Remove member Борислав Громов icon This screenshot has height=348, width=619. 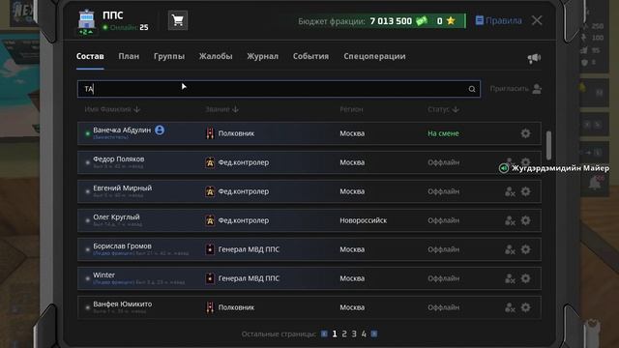click(x=510, y=249)
